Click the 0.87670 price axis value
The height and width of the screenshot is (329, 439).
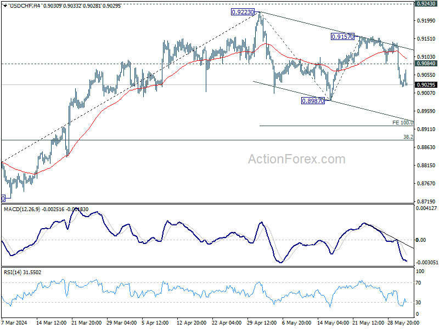point(426,184)
